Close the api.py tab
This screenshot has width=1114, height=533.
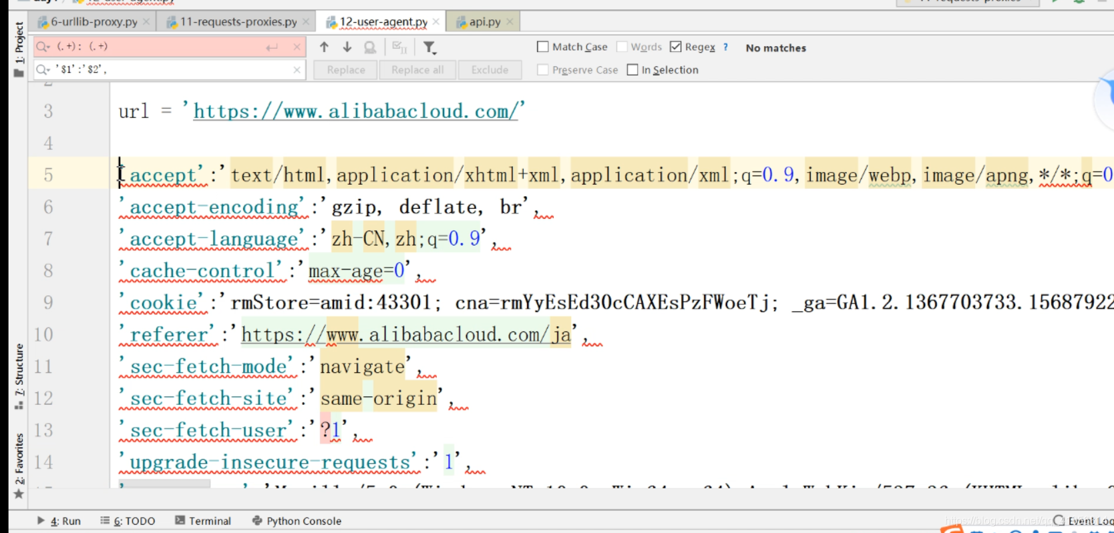click(510, 21)
